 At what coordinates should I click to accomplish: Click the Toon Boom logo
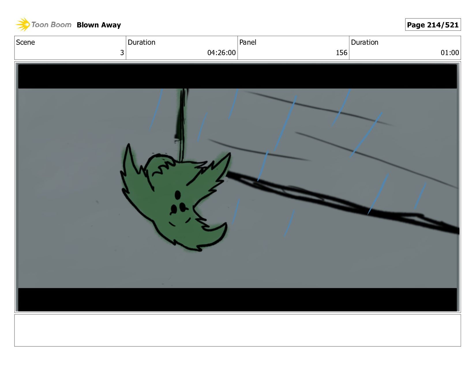click(x=43, y=25)
